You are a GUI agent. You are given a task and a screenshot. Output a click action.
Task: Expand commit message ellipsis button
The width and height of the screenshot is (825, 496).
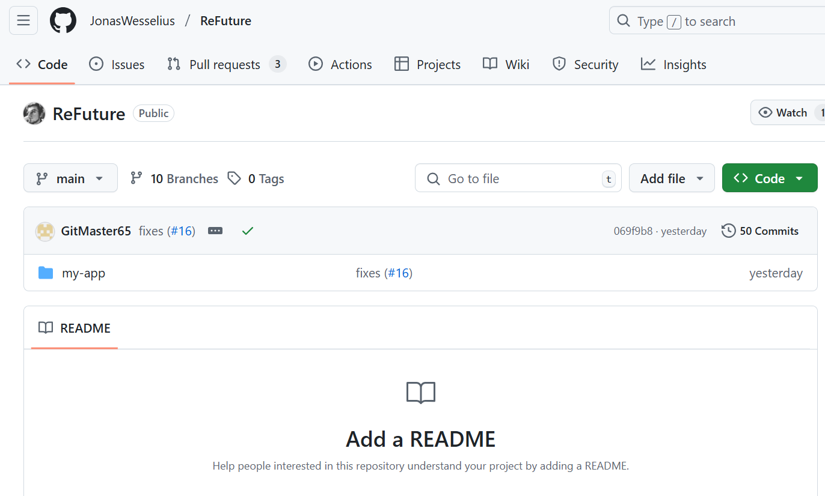(215, 231)
